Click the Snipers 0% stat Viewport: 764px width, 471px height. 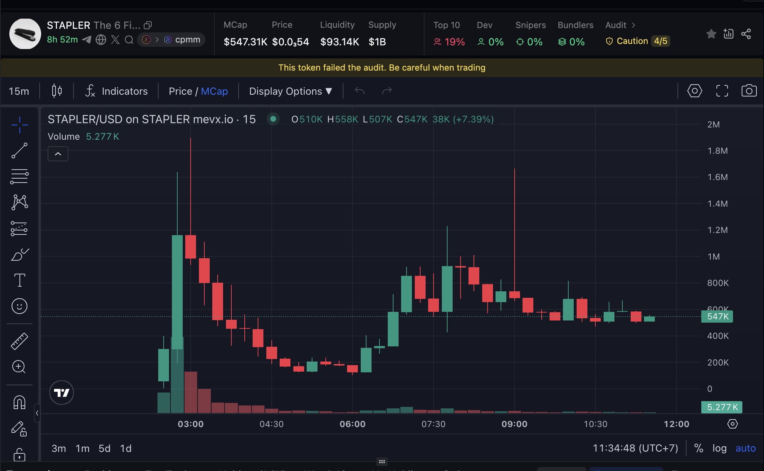[x=529, y=42]
